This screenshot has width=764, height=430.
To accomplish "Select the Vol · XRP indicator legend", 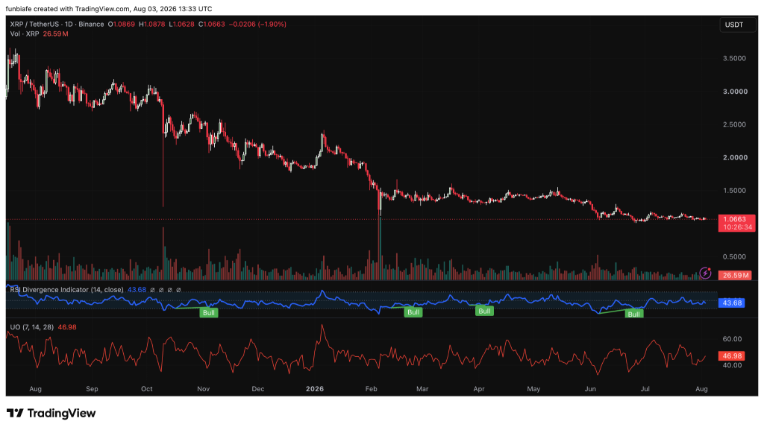I will (39, 34).
